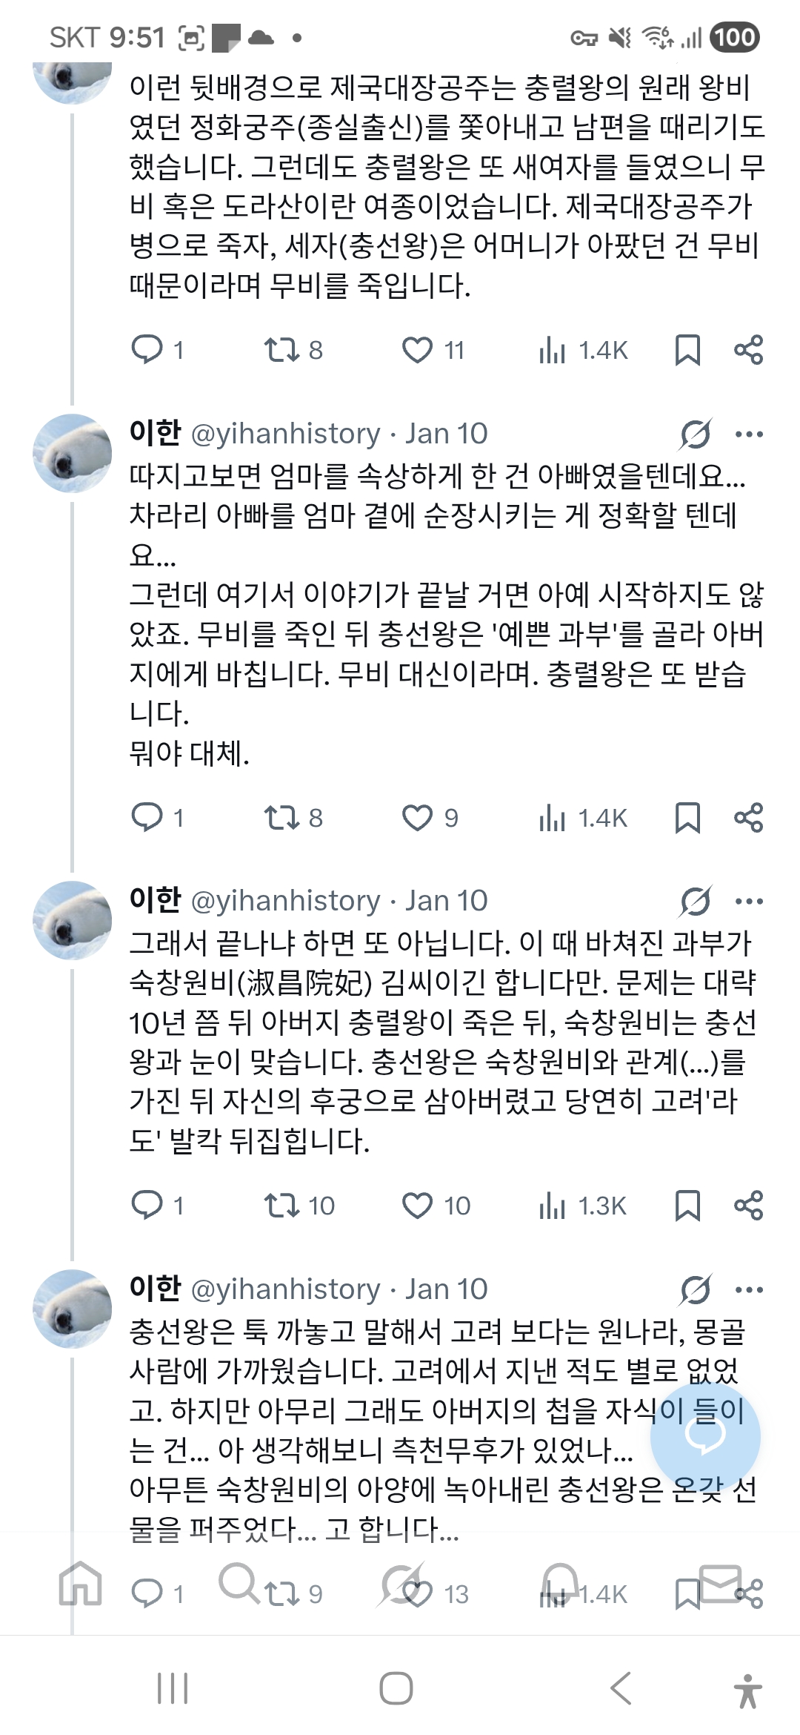Expand more options on "충선왕은 툭" tweet
800x1735 pixels.
pyautogui.click(x=749, y=1290)
